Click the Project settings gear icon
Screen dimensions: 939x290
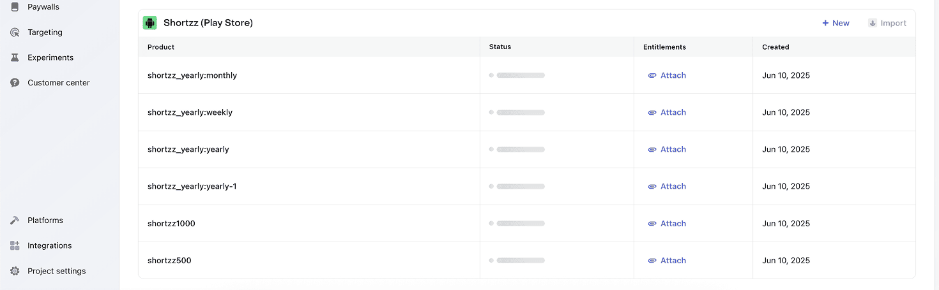[x=15, y=272]
